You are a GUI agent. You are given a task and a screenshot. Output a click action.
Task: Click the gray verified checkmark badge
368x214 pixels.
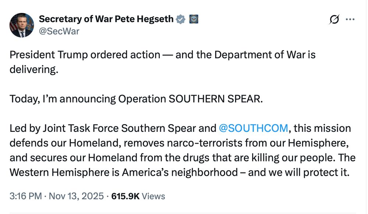coord(180,19)
